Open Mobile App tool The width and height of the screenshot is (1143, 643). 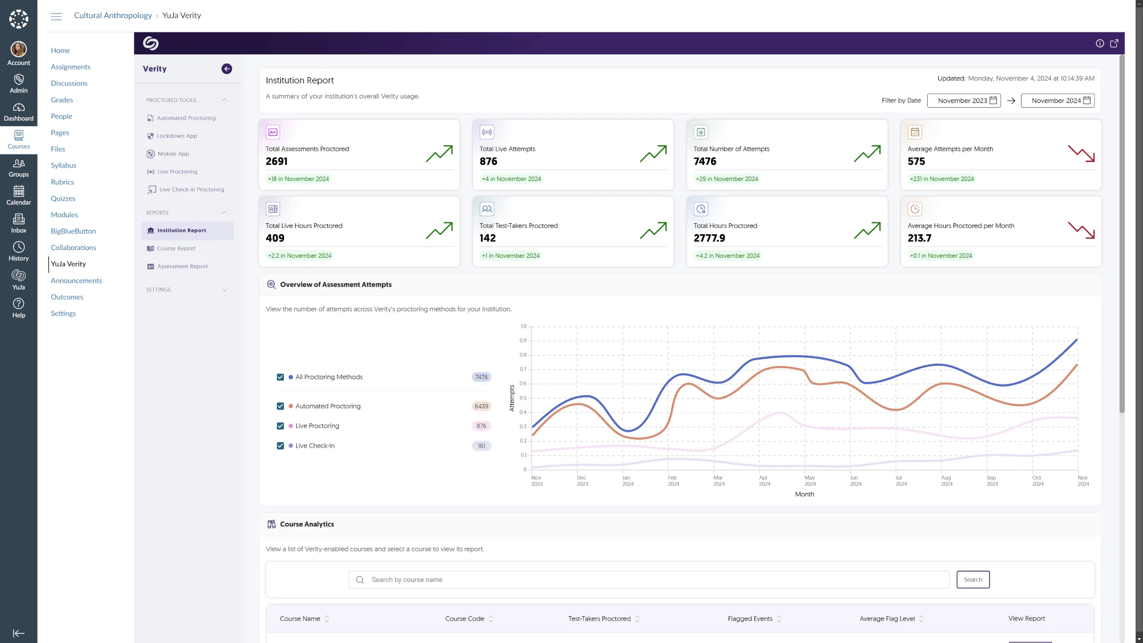pyautogui.click(x=168, y=154)
